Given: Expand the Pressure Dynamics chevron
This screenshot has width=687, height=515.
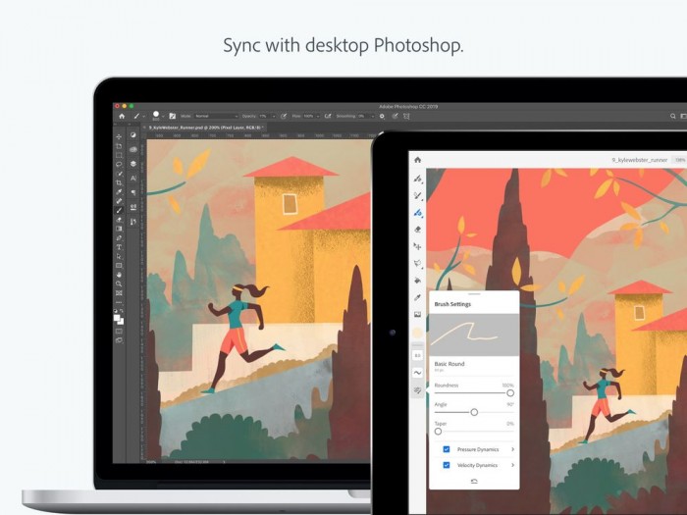Looking at the screenshot, I should click(x=512, y=449).
